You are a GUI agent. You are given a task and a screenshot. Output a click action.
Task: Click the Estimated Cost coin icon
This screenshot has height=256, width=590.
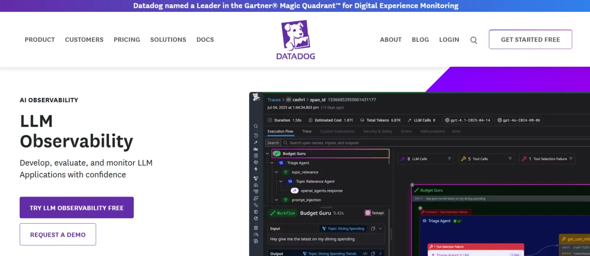pyautogui.click(x=311, y=120)
